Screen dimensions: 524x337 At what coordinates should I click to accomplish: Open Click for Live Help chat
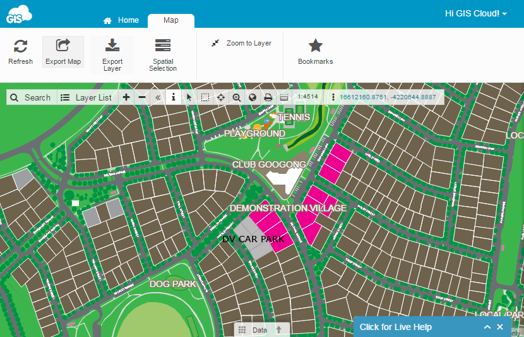(x=396, y=327)
